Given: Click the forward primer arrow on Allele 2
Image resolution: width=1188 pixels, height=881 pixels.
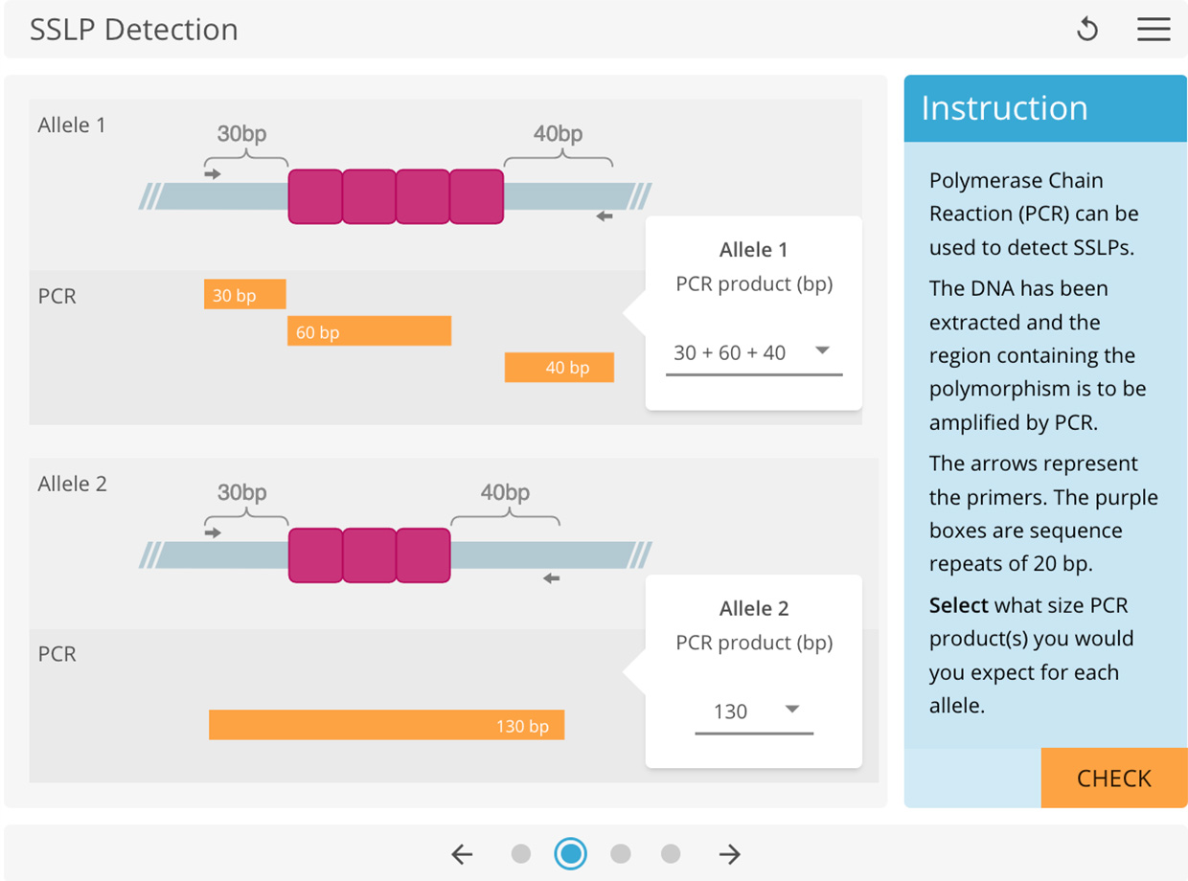Looking at the screenshot, I should 212,534.
